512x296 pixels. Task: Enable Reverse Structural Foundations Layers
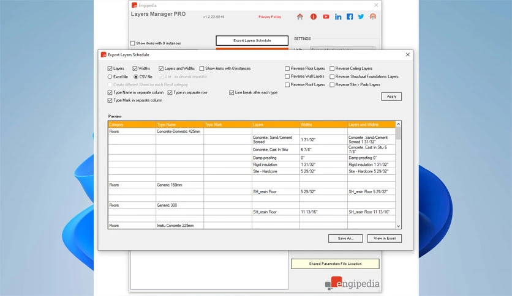pos(332,76)
